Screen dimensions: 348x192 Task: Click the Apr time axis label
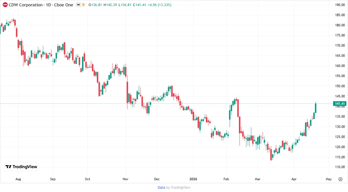[294, 179]
